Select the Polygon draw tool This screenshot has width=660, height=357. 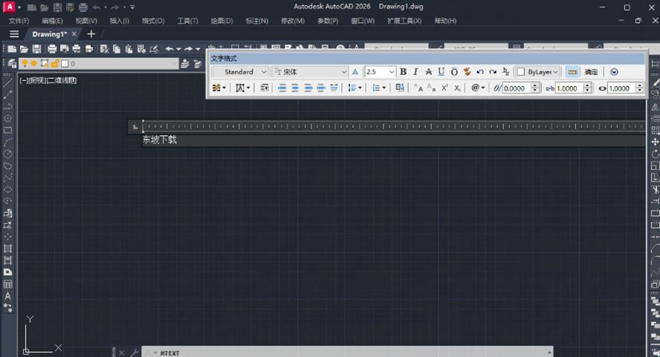(x=7, y=118)
